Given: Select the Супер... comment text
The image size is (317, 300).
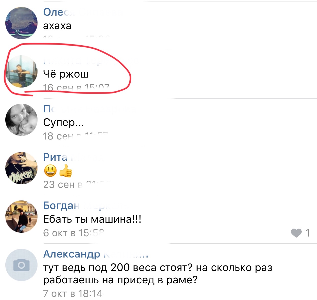Looking at the screenshot, I should tap(63, 123).
